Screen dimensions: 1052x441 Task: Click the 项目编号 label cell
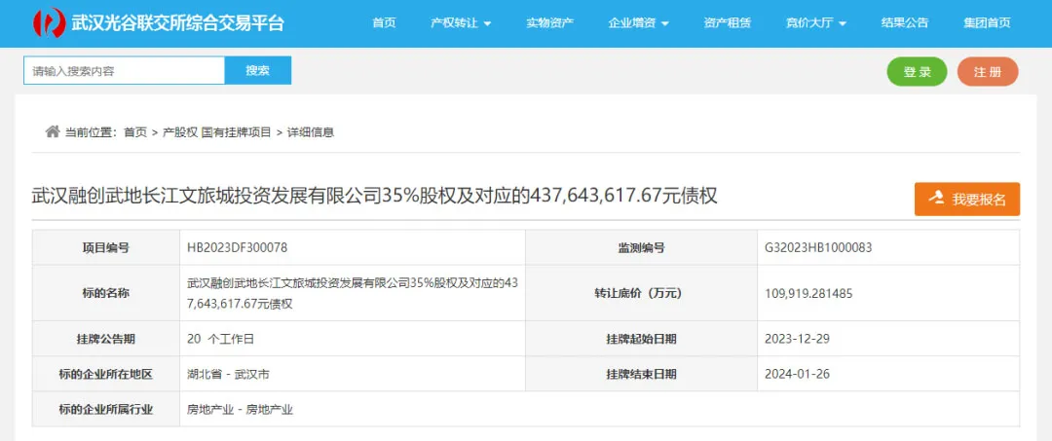click(106, 247)
